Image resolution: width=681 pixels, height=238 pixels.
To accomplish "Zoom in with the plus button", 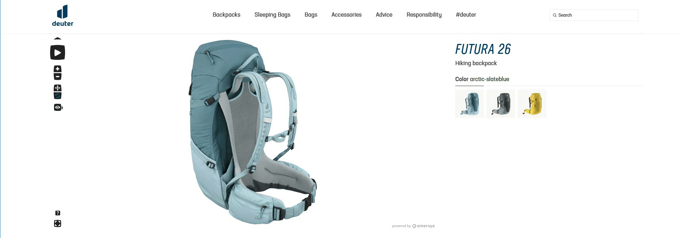I will [x=58, y=69].
